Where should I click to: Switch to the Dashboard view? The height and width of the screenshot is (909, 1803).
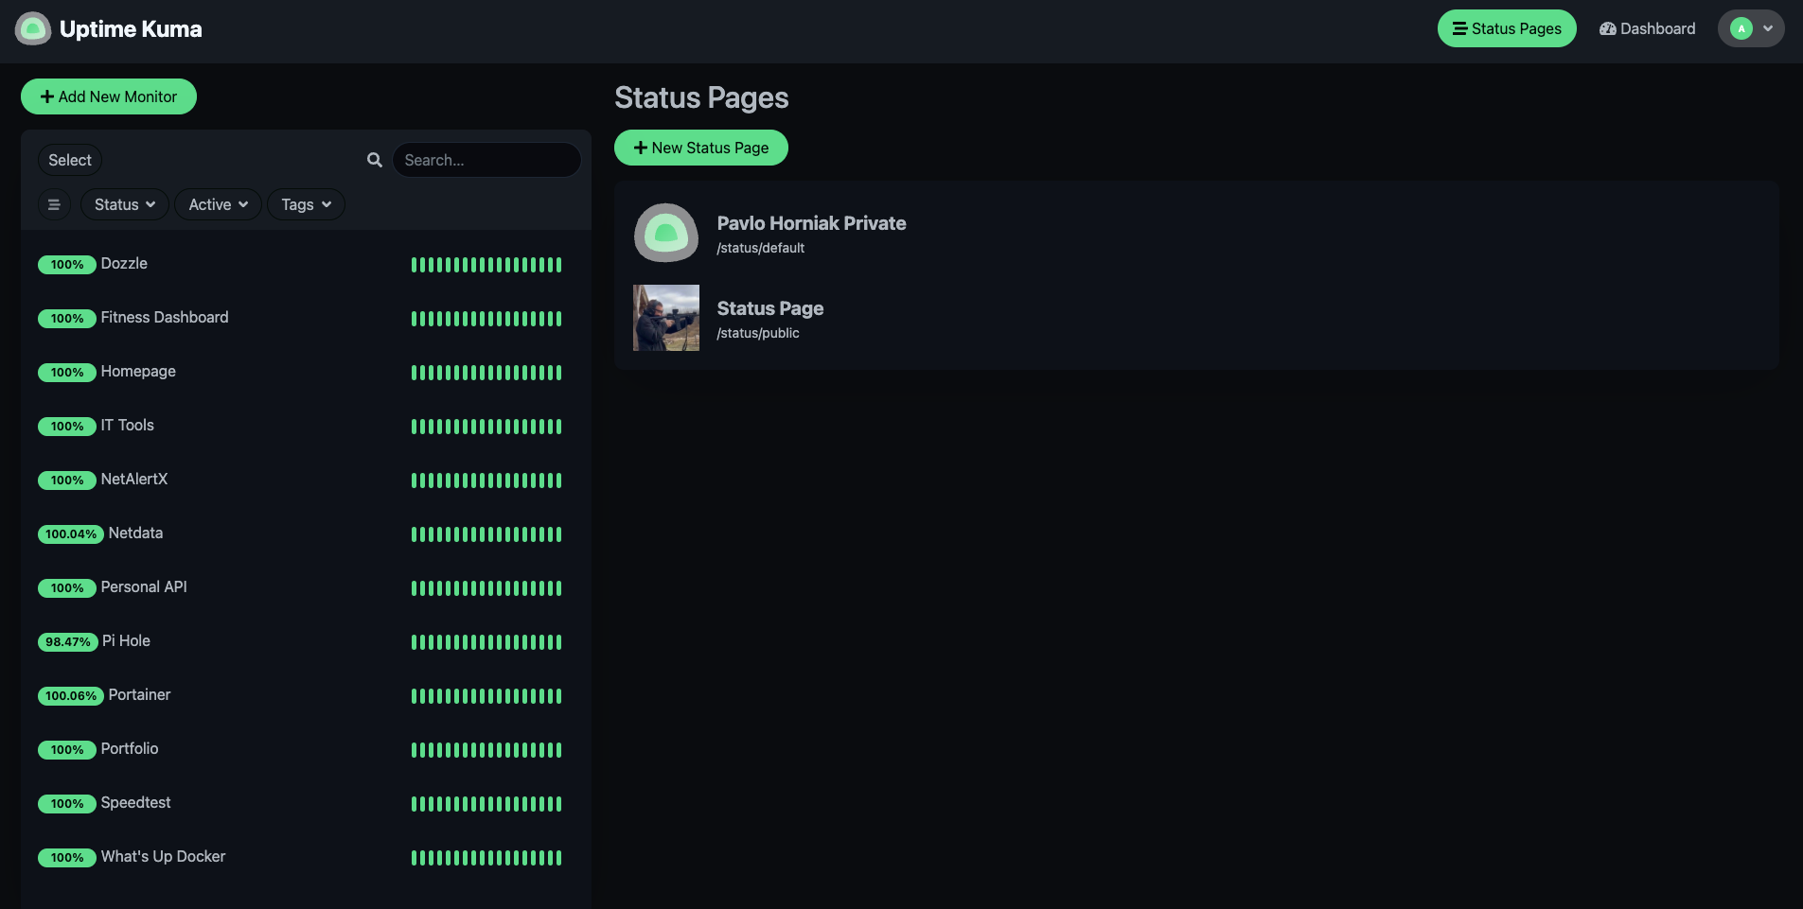1647,28
